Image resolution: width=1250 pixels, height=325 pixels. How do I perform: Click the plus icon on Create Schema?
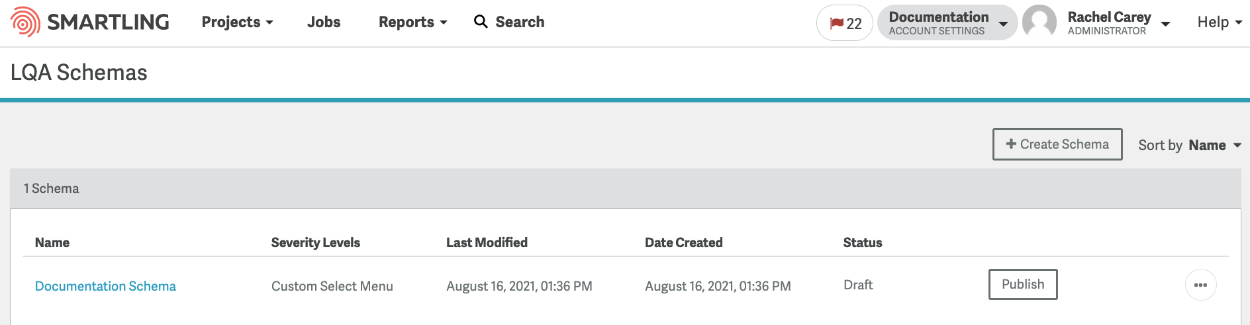click(1011, 144)
